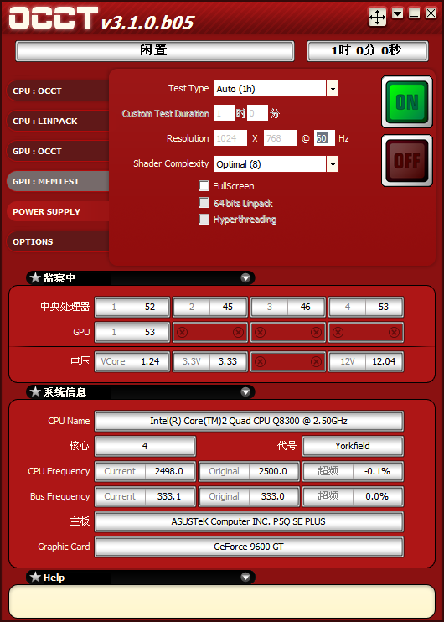This screenshot has width=444, height=622.
Task: Toggle the Hyperthreading checkbox
Action: pyautogui.click(x=204, y=220)
